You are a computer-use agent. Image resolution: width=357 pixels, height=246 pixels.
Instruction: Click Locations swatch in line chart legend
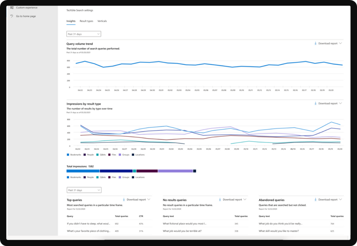coord(133,155)
